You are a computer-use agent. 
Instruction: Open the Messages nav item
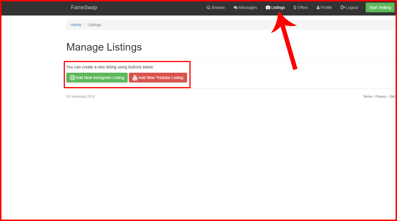[x=245, y=7]
